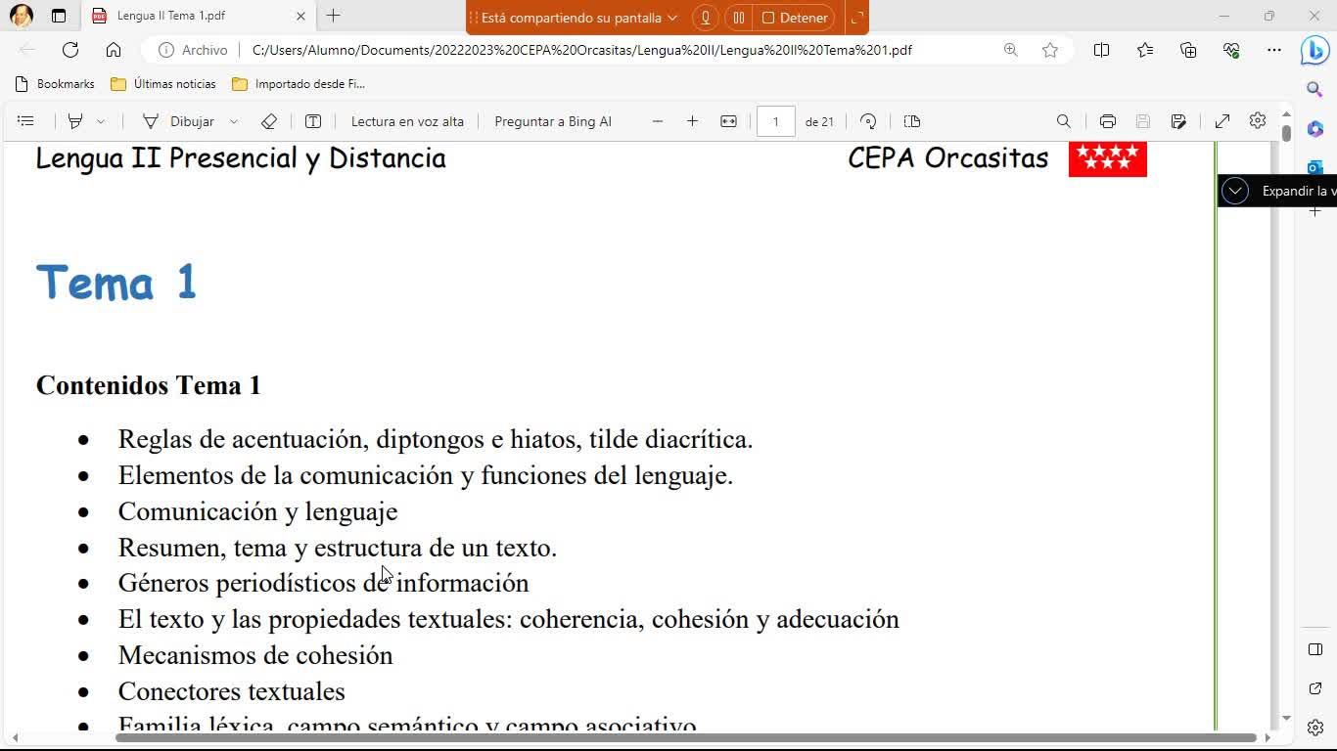
Task: Toggle PDF table of contents
Action: click(25, 121)
